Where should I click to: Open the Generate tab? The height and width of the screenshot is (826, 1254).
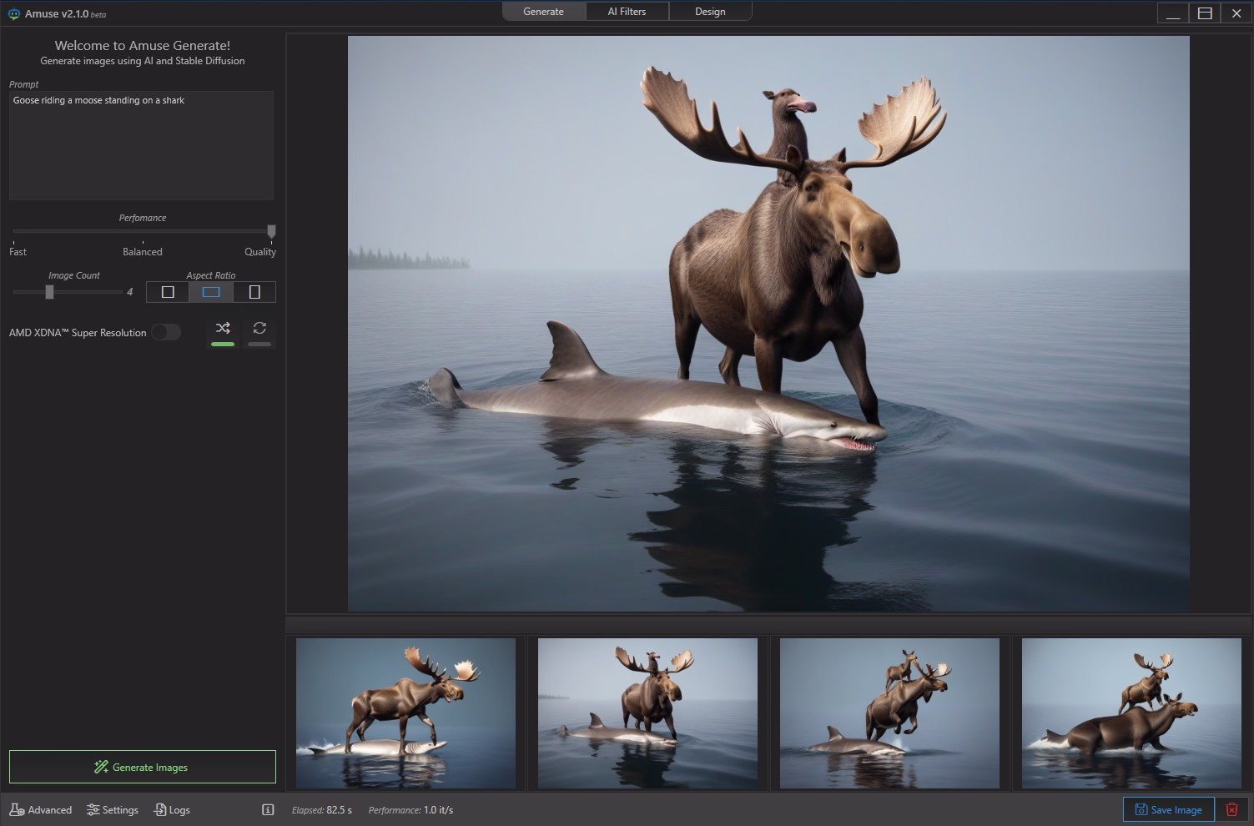pos(543,12)
